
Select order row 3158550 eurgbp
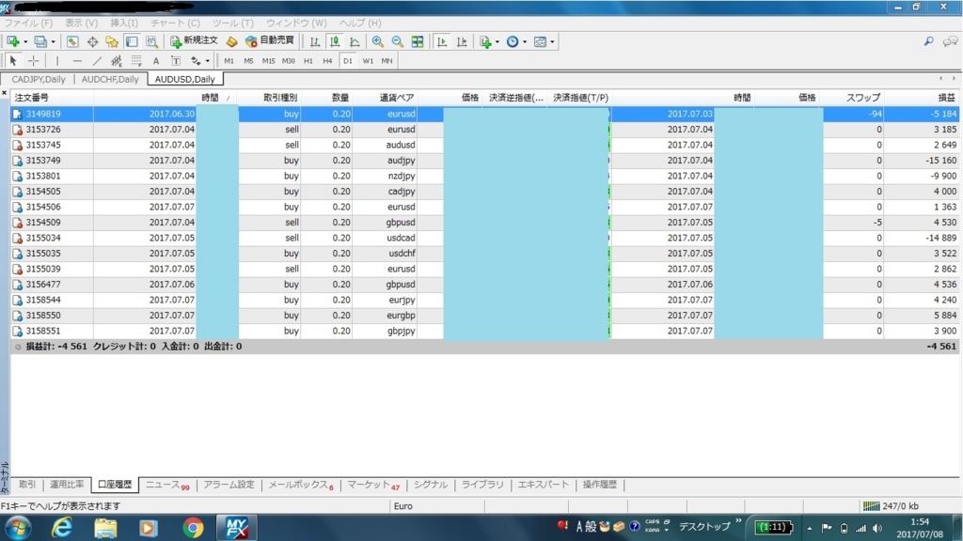point(485,316)
